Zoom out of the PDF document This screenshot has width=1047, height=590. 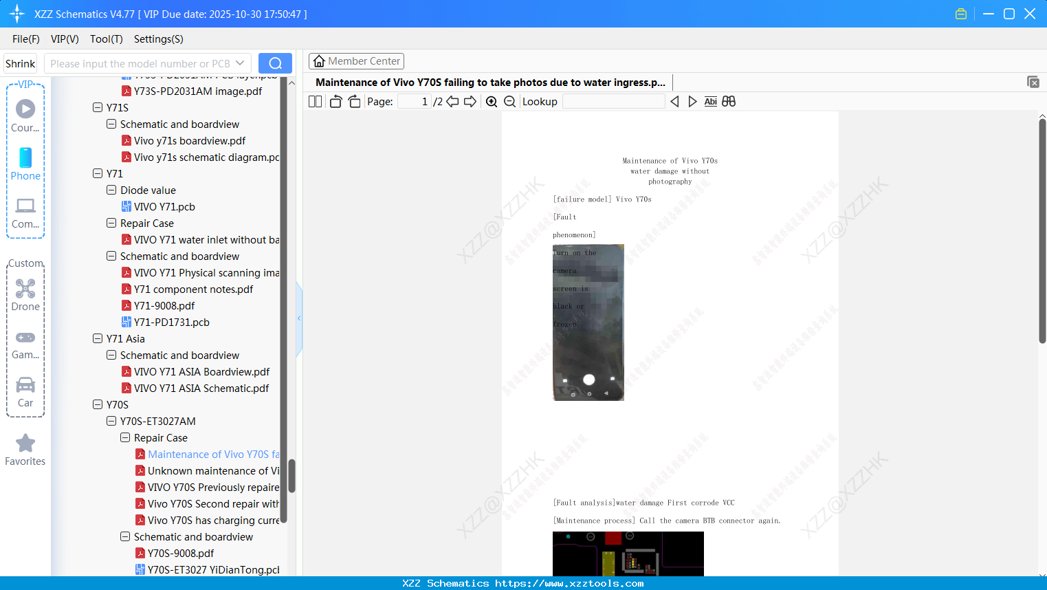[x=509, y=101]
